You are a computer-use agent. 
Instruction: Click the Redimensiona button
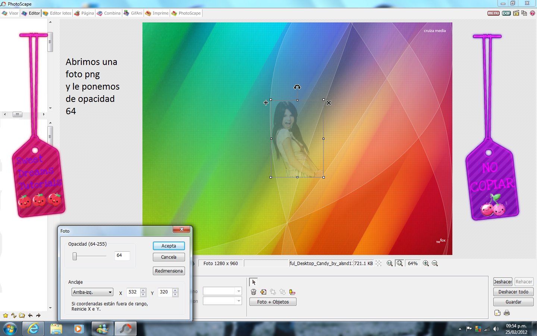169,271
